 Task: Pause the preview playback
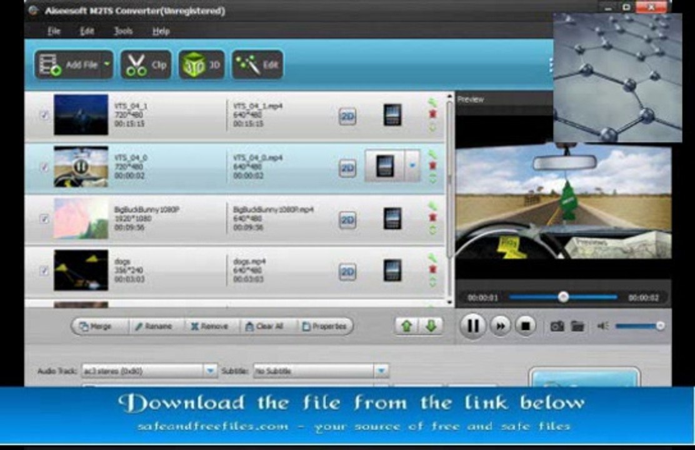(472, 326)
